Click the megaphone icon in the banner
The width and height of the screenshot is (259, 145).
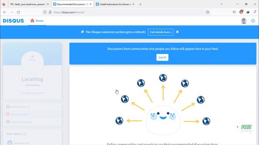(x=83, y=32)
